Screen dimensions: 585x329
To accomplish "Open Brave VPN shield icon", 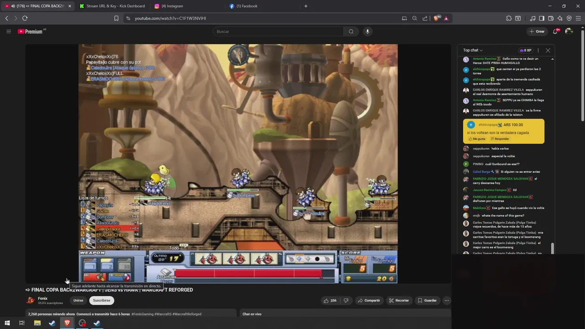I will pyautogui.click(x=569, y=18).
